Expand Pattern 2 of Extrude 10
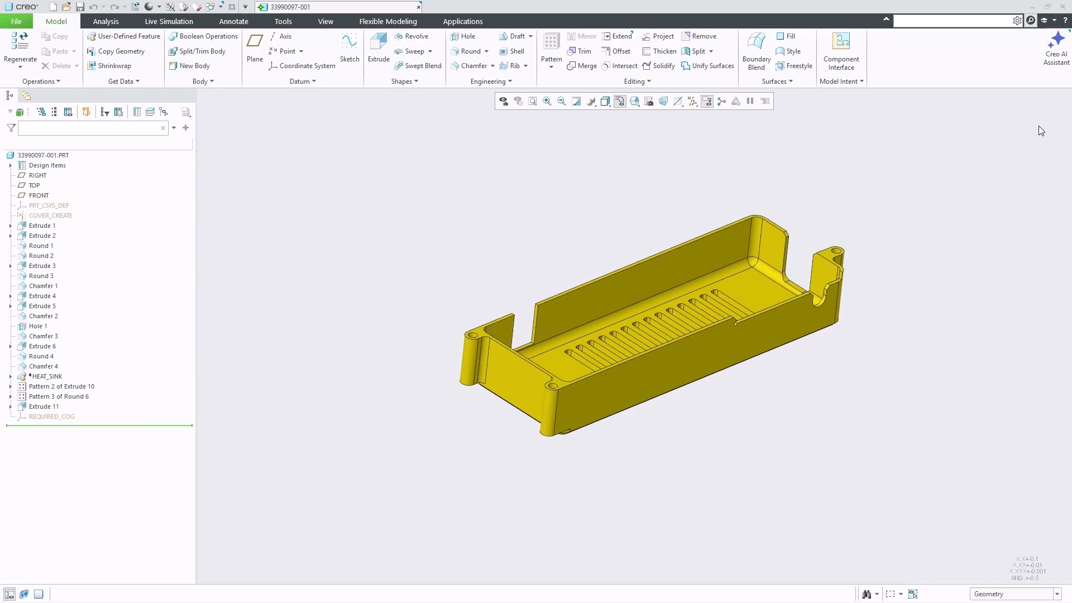Screen dimensions: 1072x603 11,386
